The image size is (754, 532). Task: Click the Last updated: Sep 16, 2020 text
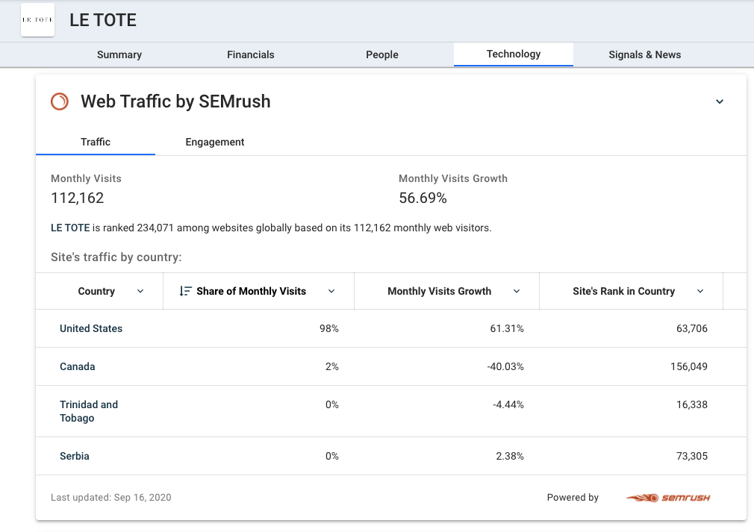pos(111,498)
